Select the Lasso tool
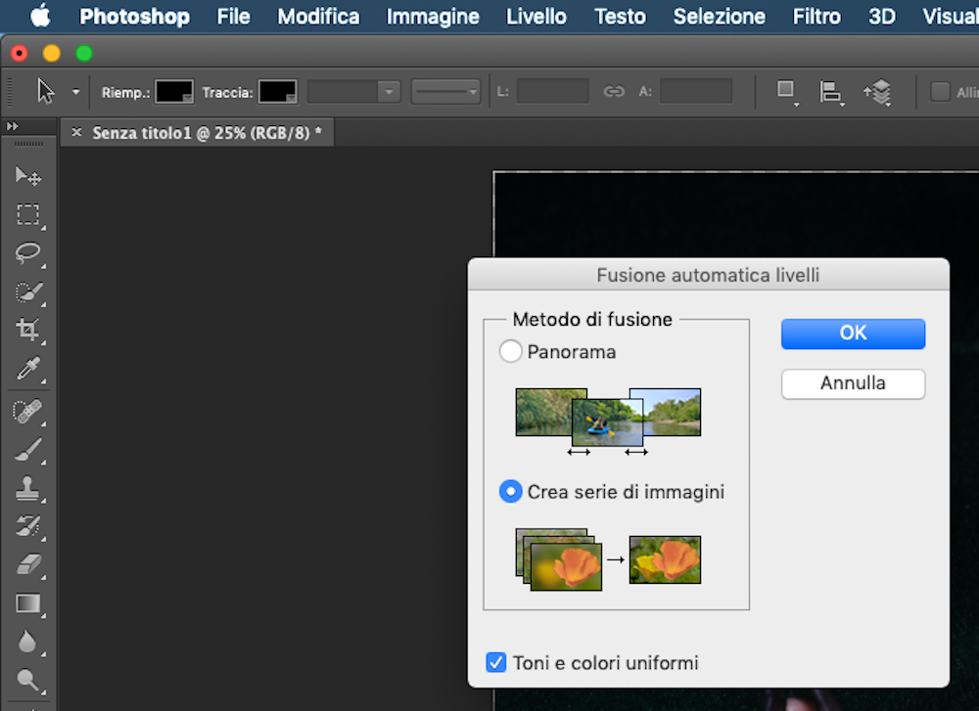 coord(28,253)
